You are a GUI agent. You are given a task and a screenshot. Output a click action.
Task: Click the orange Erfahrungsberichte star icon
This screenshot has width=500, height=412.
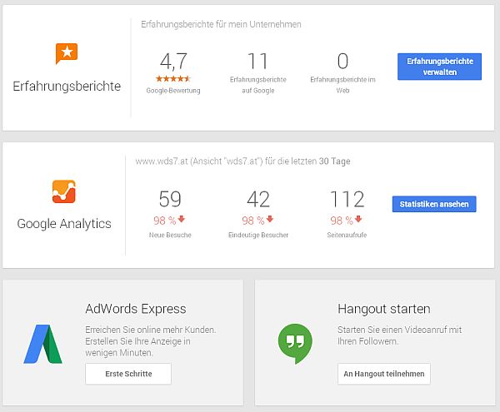tap(67, 53)
